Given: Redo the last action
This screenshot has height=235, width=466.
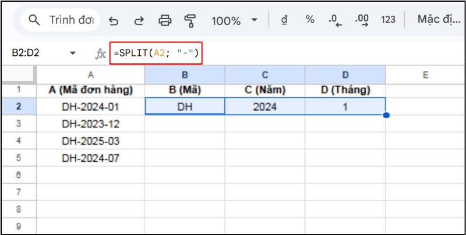Looking at the screenshot, I should pos(139,20).
